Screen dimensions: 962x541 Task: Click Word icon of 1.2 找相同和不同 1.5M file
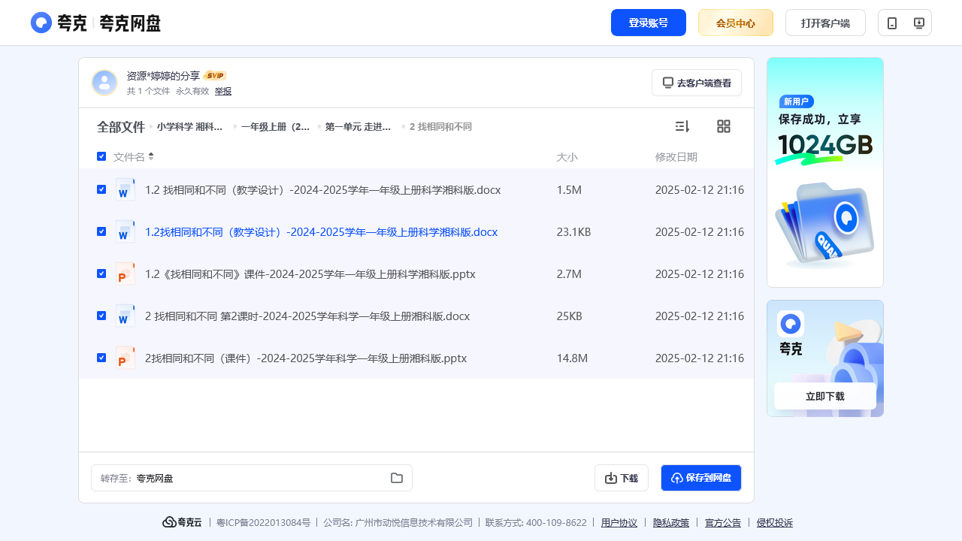126,189
